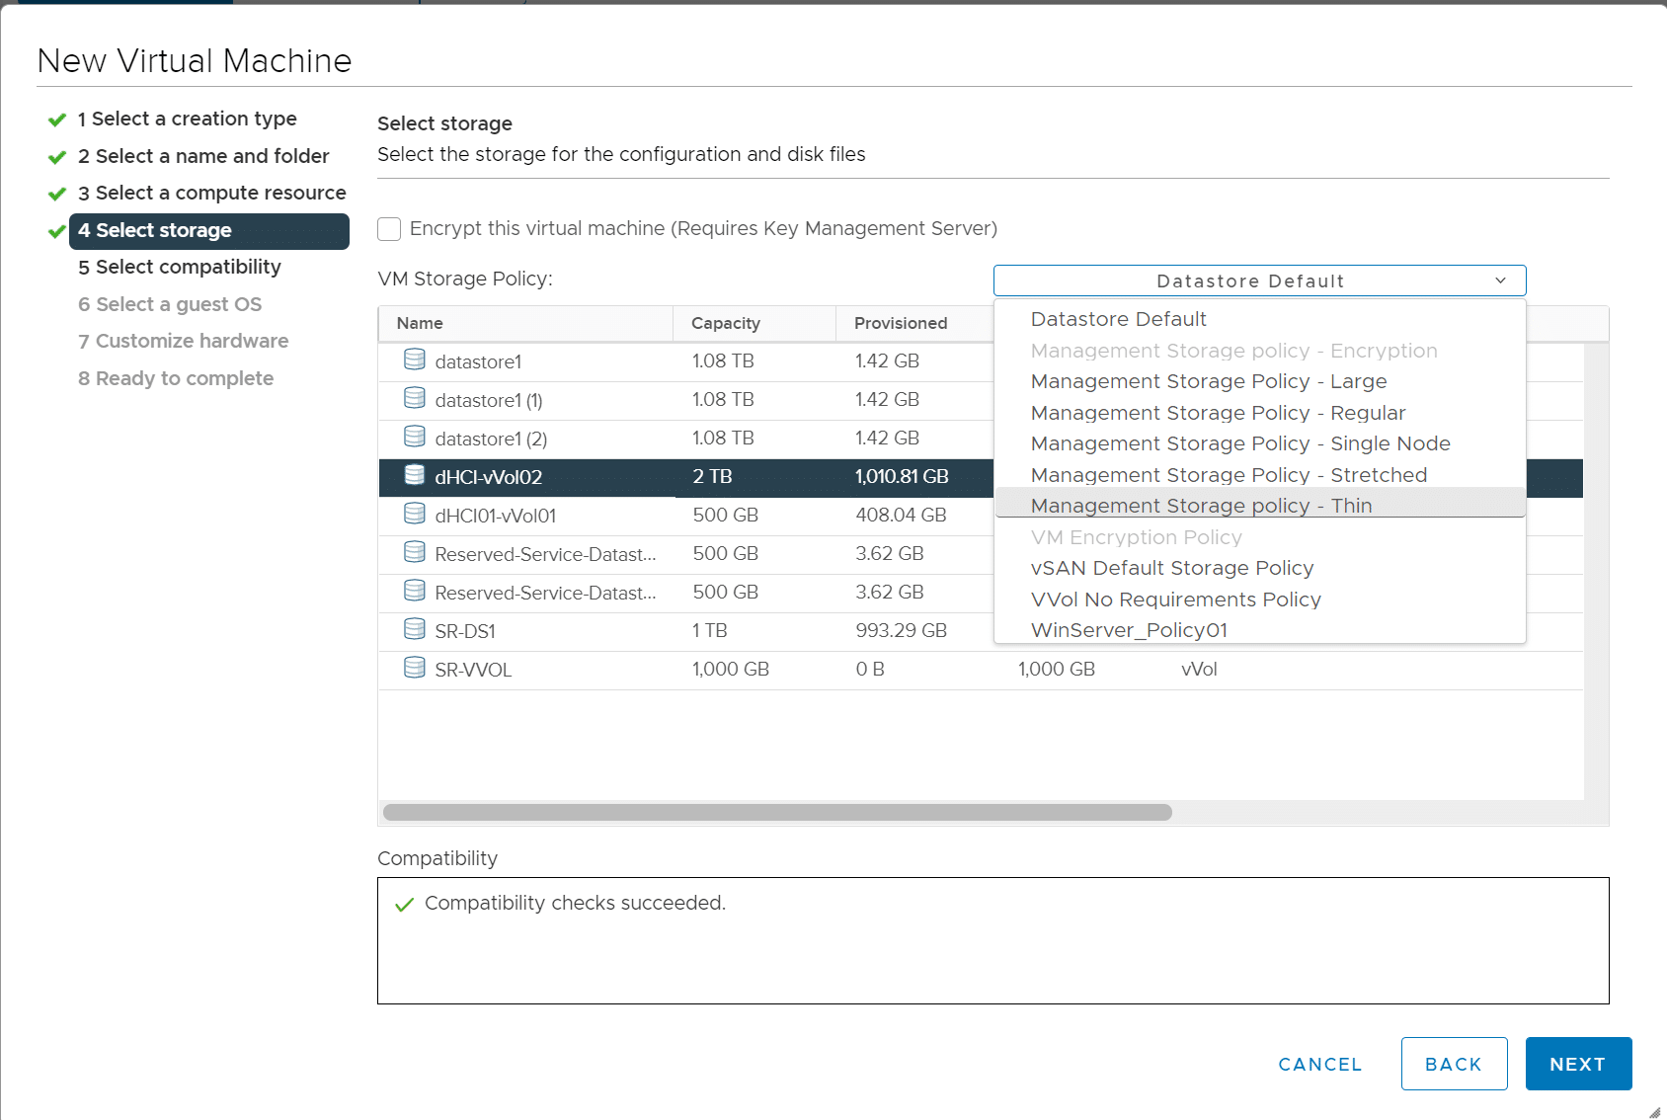
Task: Click the window resize grip icon
Action: pos(1654,1111)
